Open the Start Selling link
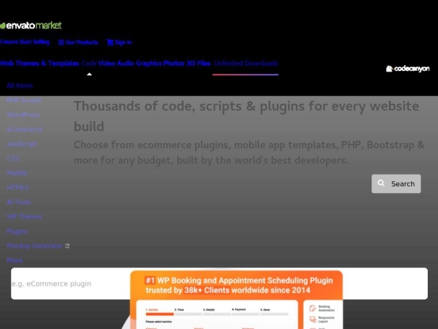 point(34,42)
